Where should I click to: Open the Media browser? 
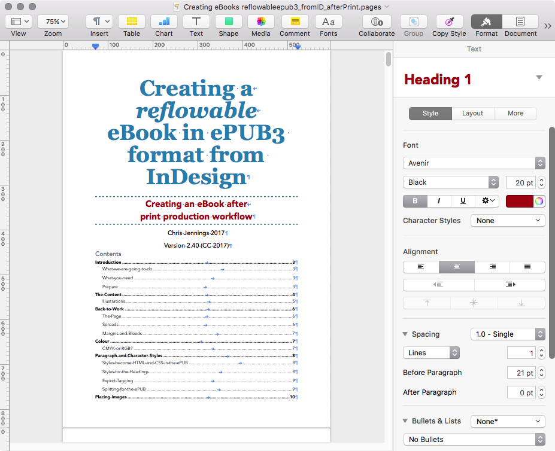pos(261,22)
